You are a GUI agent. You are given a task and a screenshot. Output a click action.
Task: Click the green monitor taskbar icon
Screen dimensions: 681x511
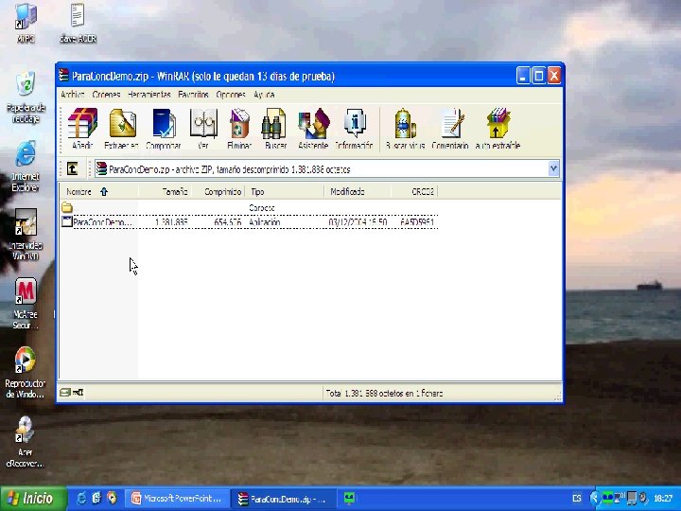(x=350, y=498)
